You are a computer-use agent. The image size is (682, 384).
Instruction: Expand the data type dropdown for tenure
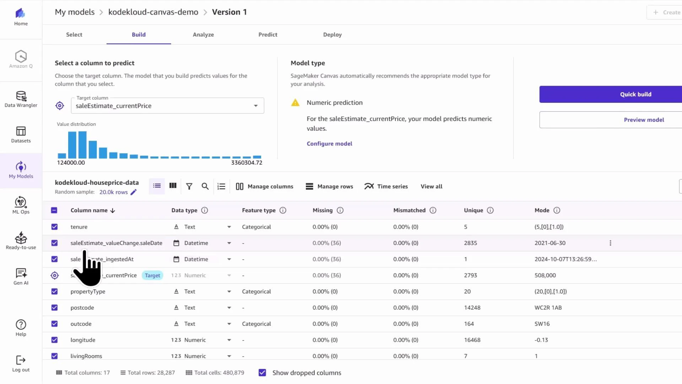click(229, 226)
